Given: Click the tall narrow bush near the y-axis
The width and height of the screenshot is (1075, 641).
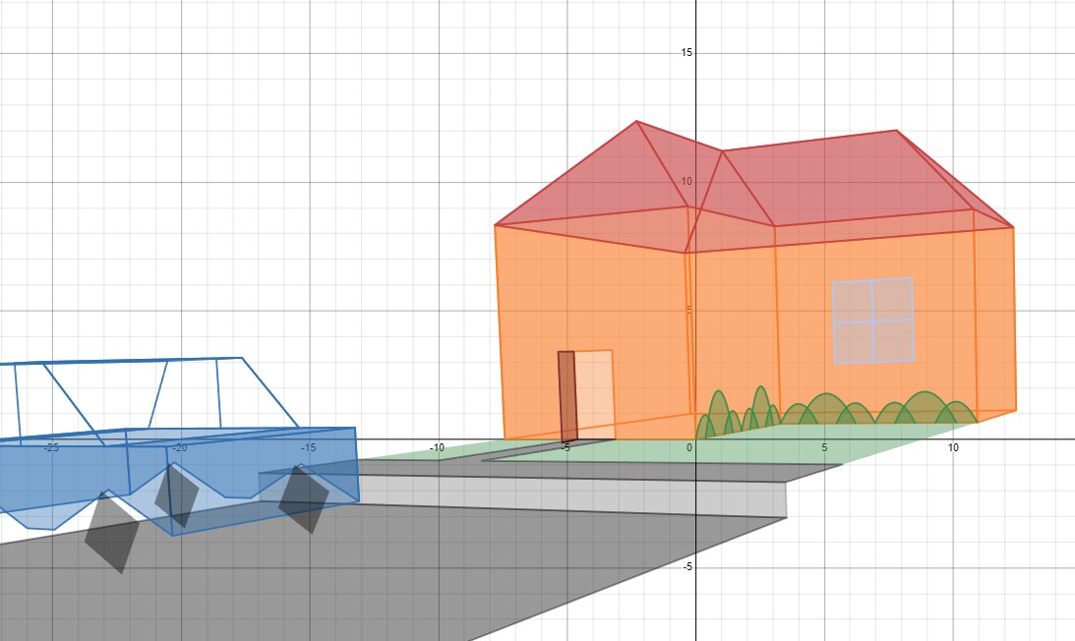Looking at the screenshot, I should click(718, 413).
